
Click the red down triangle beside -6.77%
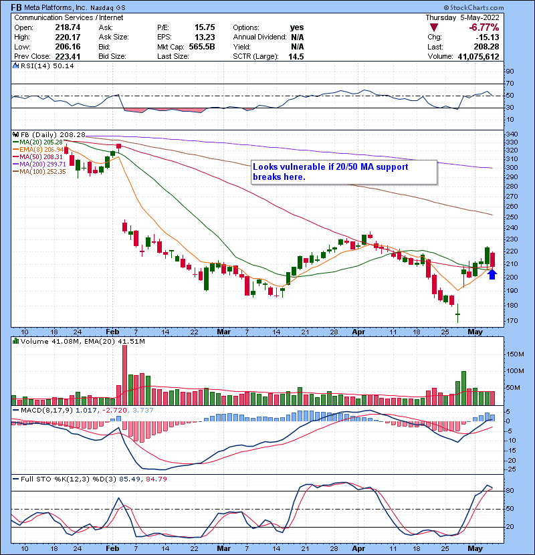pos(434,27)
